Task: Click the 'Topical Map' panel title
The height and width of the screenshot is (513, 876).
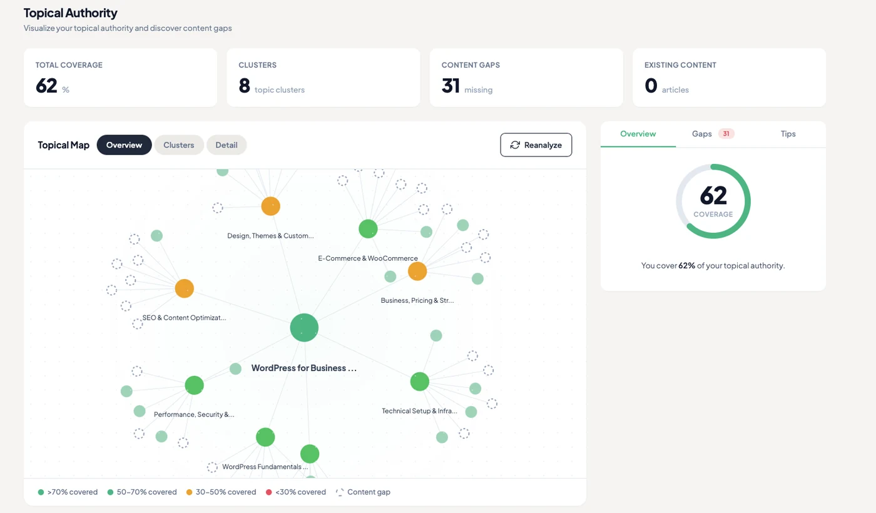Action: [x=63, y=145]
